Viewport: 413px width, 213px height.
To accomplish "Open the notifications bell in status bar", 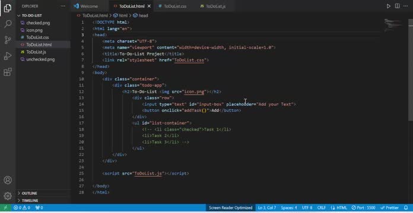I will pos(406,208).
